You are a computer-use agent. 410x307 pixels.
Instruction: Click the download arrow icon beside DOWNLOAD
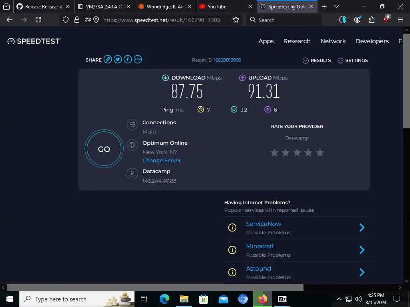(165, 78)
